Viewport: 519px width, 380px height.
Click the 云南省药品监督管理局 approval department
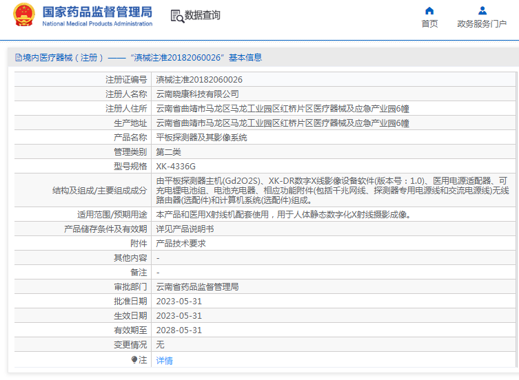pos(197,287)
